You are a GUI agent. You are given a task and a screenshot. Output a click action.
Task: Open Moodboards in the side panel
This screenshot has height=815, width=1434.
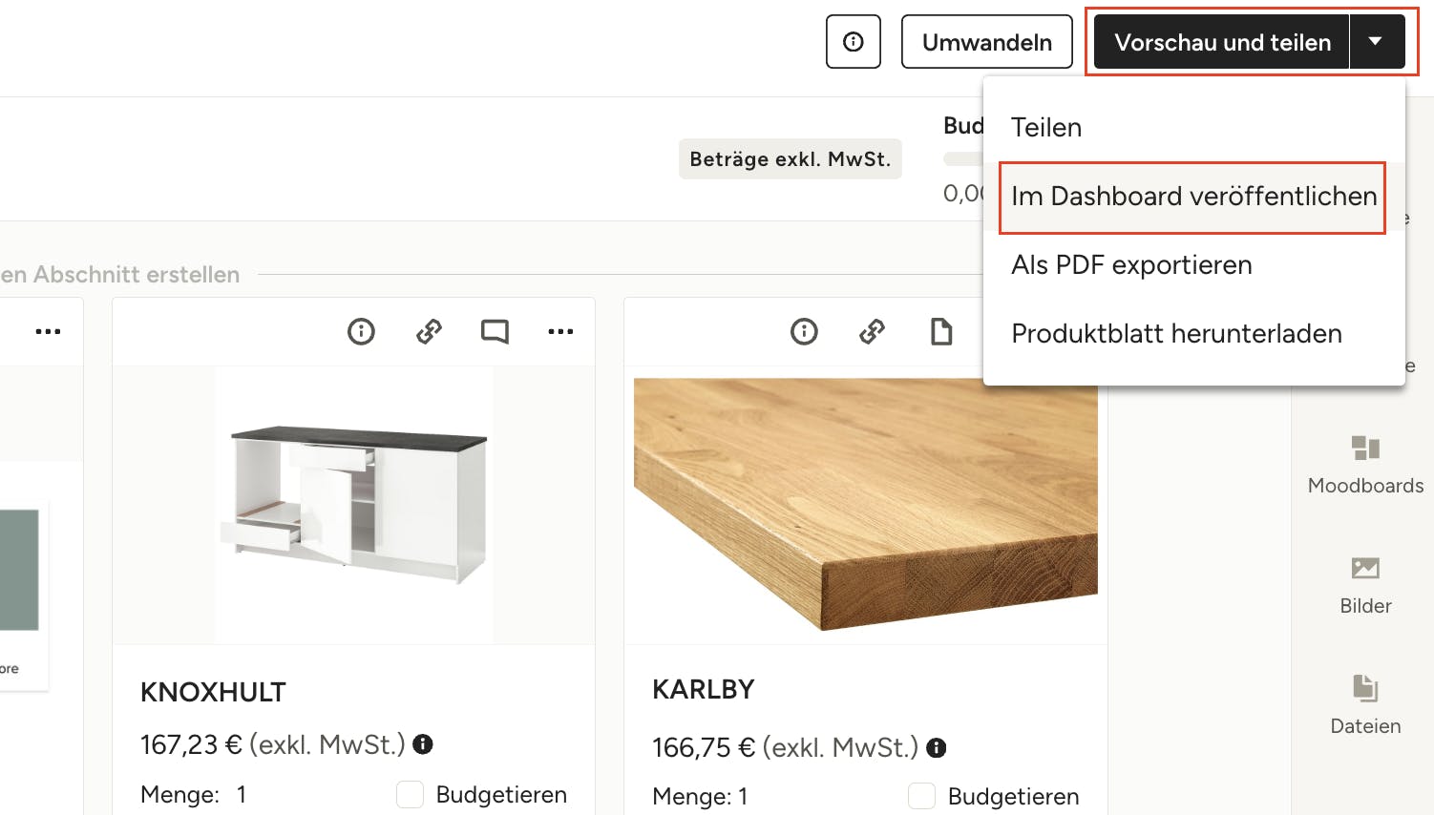[x=1365, y=465]
